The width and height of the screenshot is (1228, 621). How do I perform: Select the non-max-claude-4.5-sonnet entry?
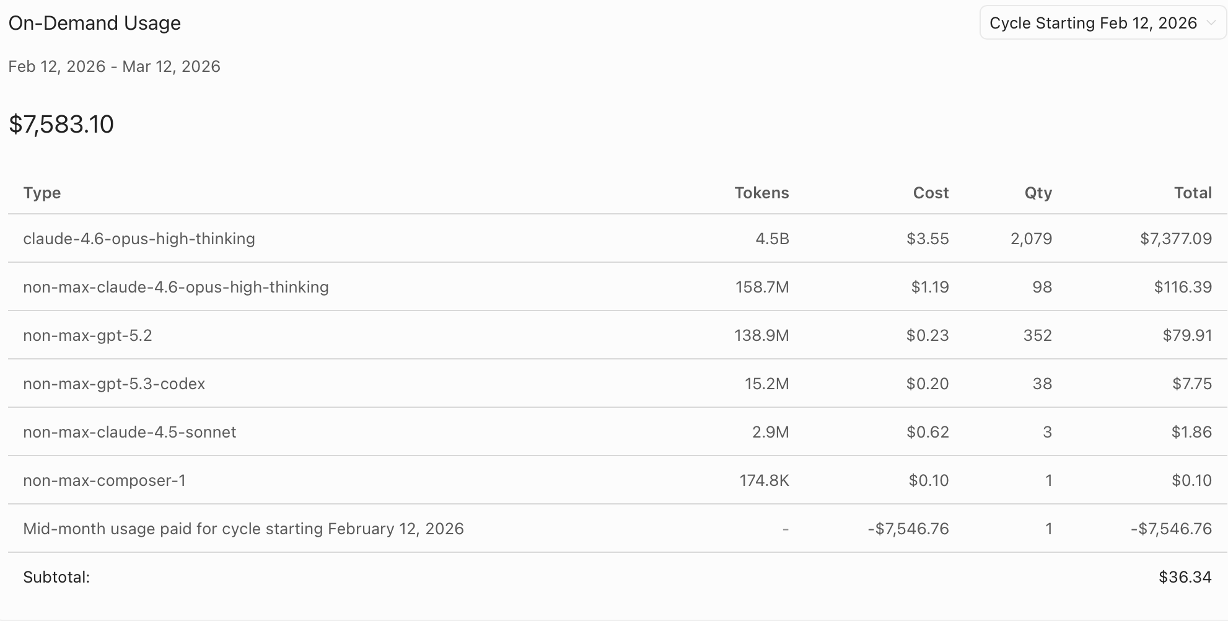pos(617,432)
